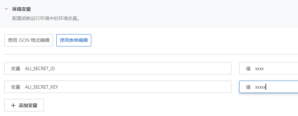The image size is (298, 116).
Task: Place cursor on the xxxxx value text
Action: [260, 87]
